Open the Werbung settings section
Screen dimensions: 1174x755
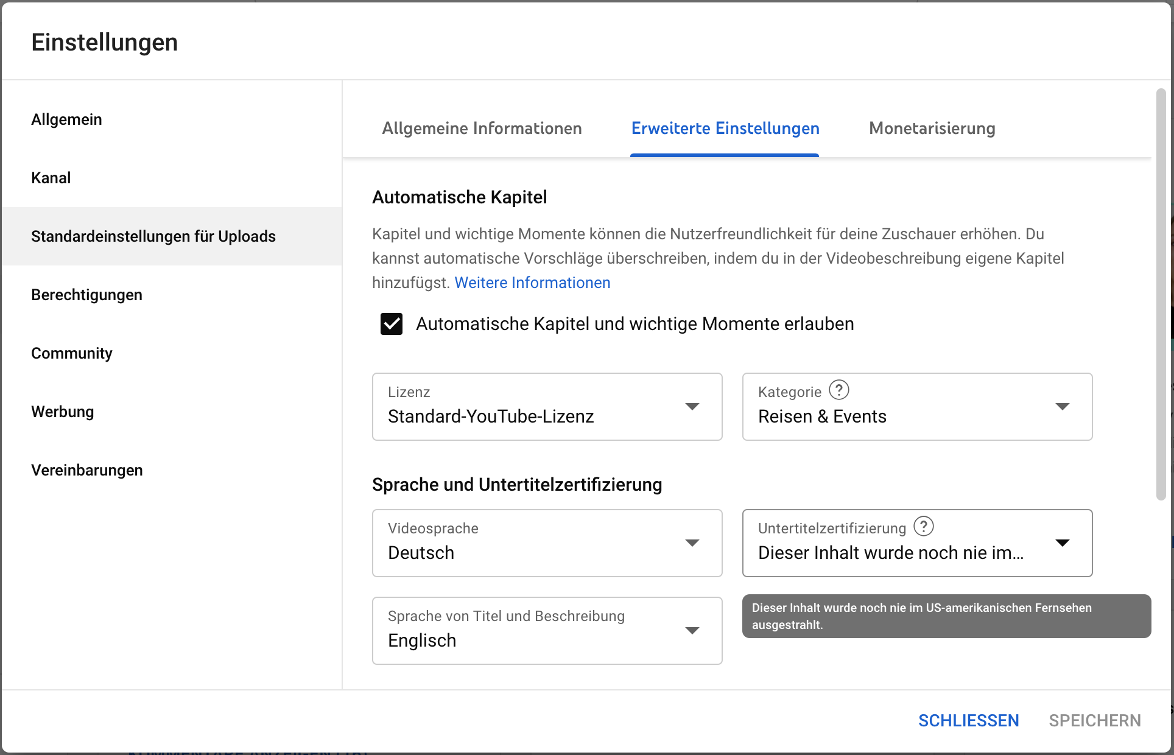tap(63, 412)
